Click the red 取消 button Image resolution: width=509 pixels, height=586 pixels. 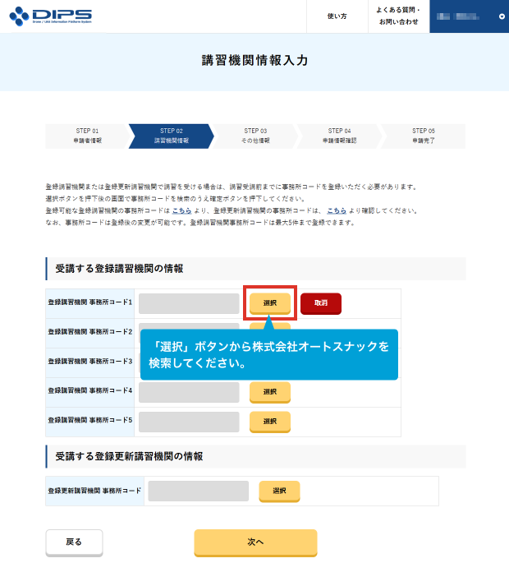click(x=321, y=303)
